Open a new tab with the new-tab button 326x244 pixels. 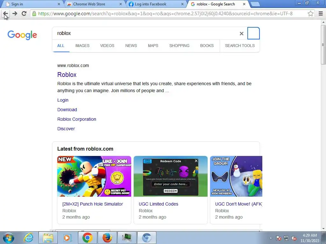click(255, 4)
